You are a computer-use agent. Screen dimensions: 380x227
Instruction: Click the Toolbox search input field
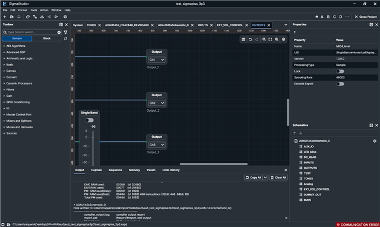point(31,32)
